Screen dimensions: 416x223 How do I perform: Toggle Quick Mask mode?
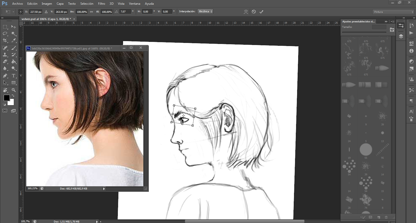coord(5,111)
